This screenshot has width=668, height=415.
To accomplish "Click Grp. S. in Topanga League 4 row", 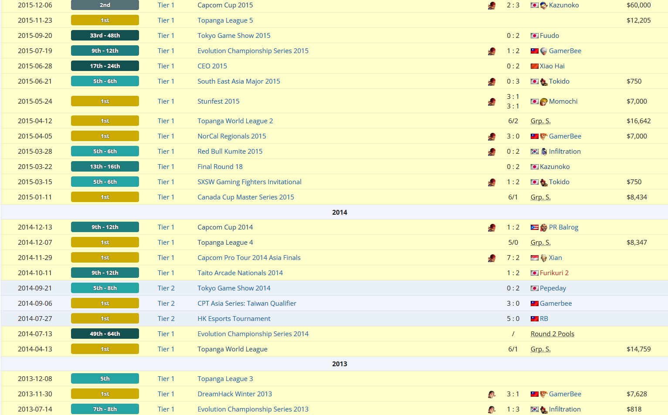I will point(541,243).
